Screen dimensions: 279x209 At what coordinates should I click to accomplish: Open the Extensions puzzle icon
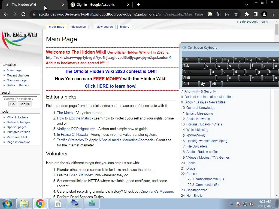click(x=247, y=14)
